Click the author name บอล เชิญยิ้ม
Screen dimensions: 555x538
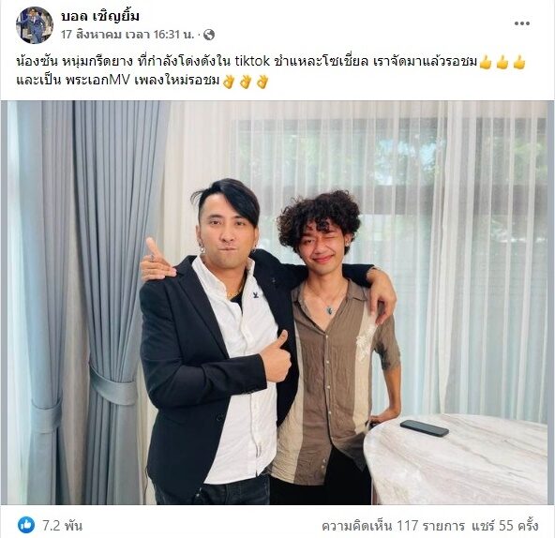100,16
